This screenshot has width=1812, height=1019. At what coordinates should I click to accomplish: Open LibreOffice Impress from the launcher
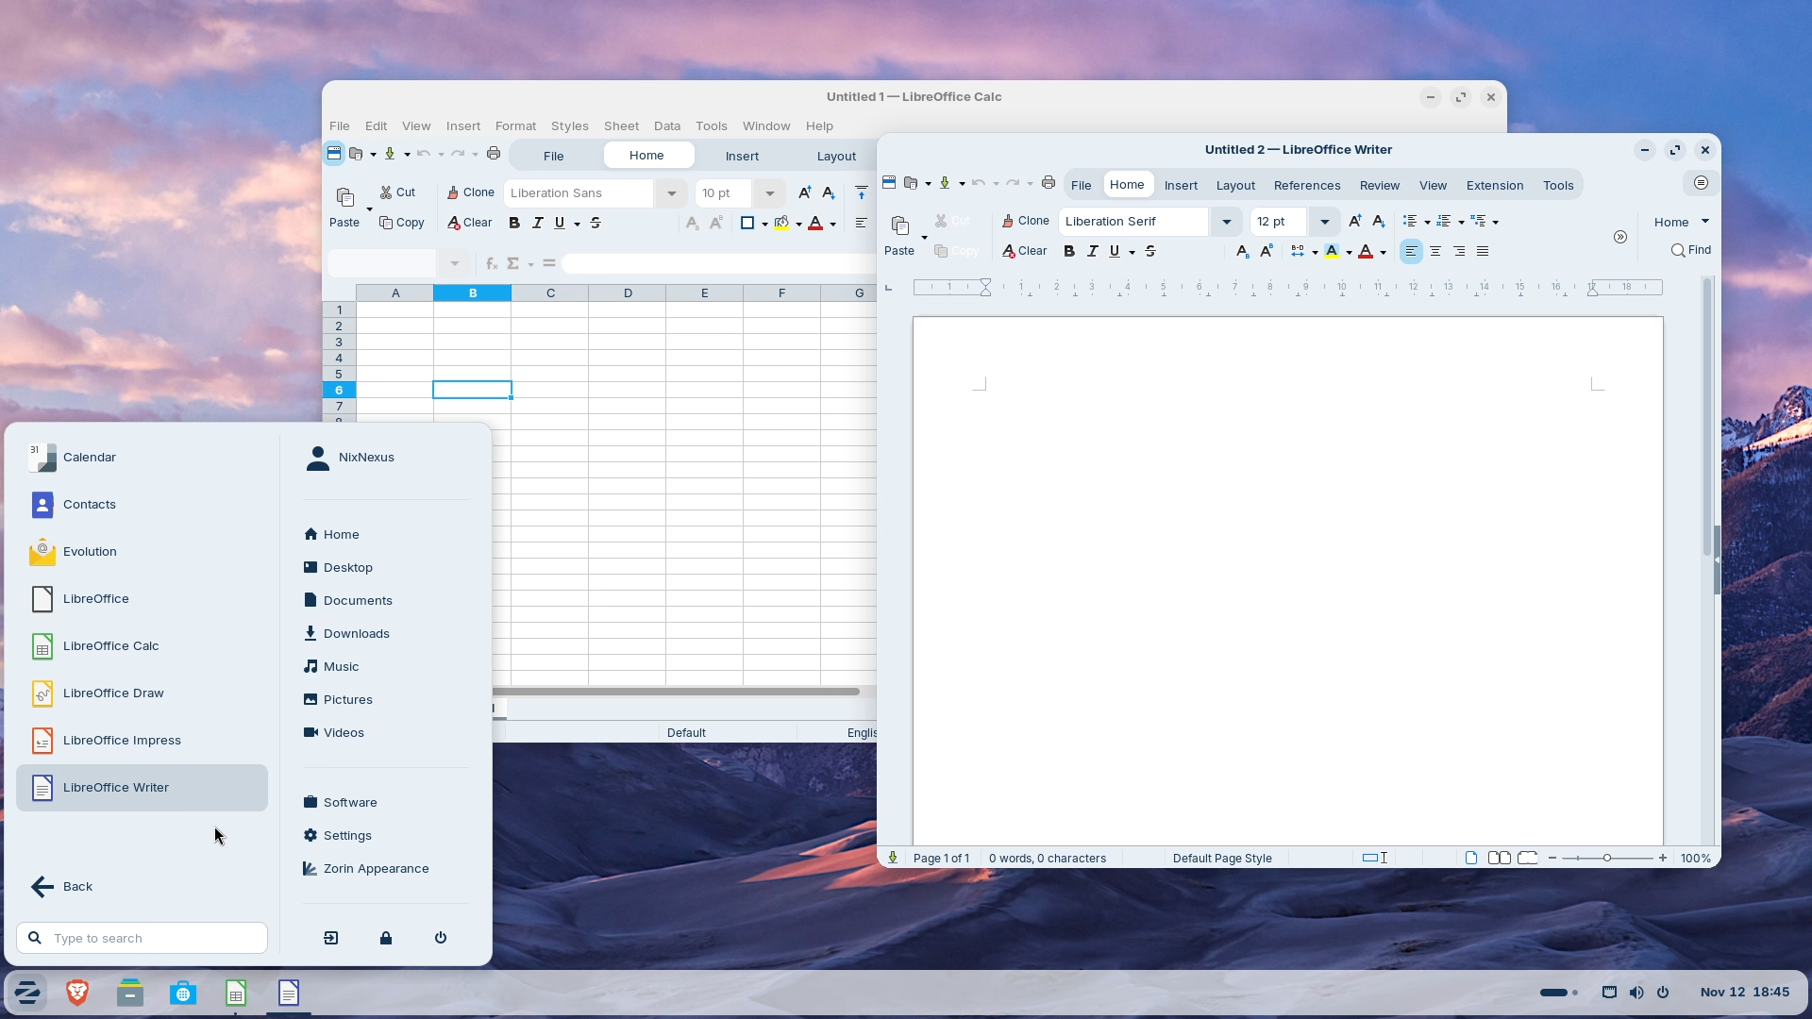[x=123, y=740]
